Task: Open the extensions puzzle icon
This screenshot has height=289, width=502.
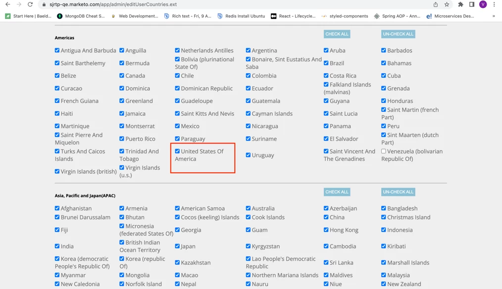Action: tap(461, 4)
